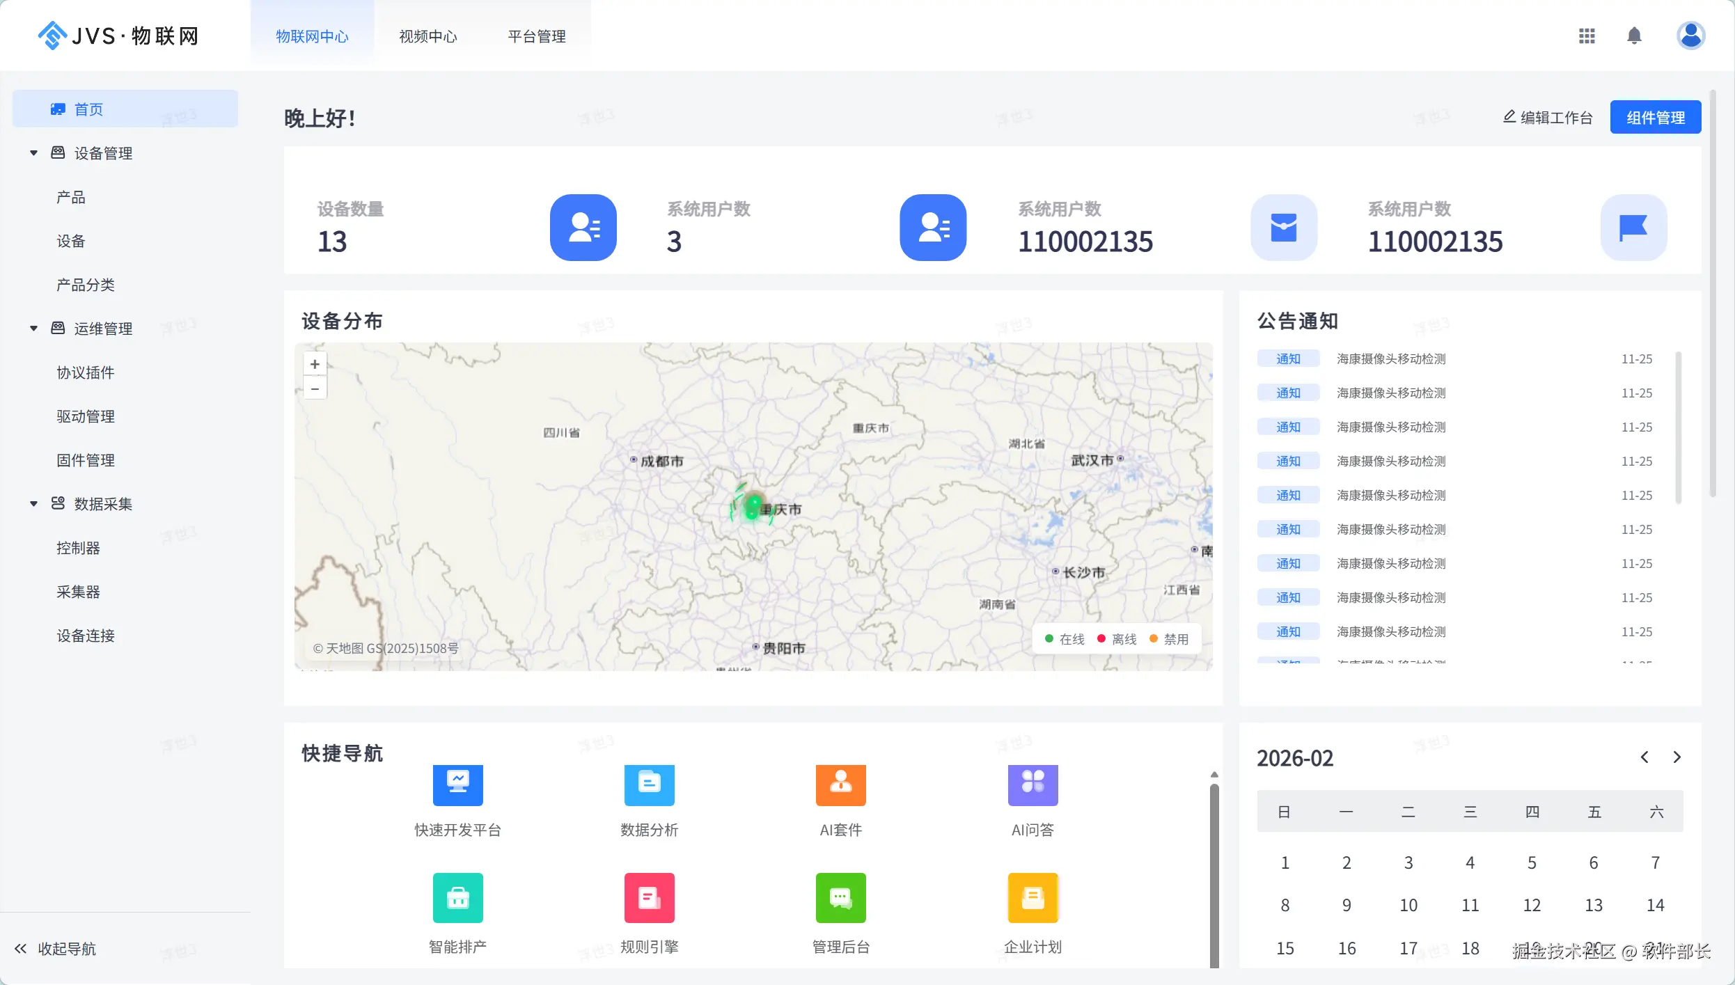Open 快速开发平台 shortcut icon
1735x985 pixels.
457,785
